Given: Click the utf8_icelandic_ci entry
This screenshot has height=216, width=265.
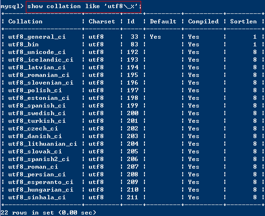Looking at the screenshot, I should tap(41, 60).
